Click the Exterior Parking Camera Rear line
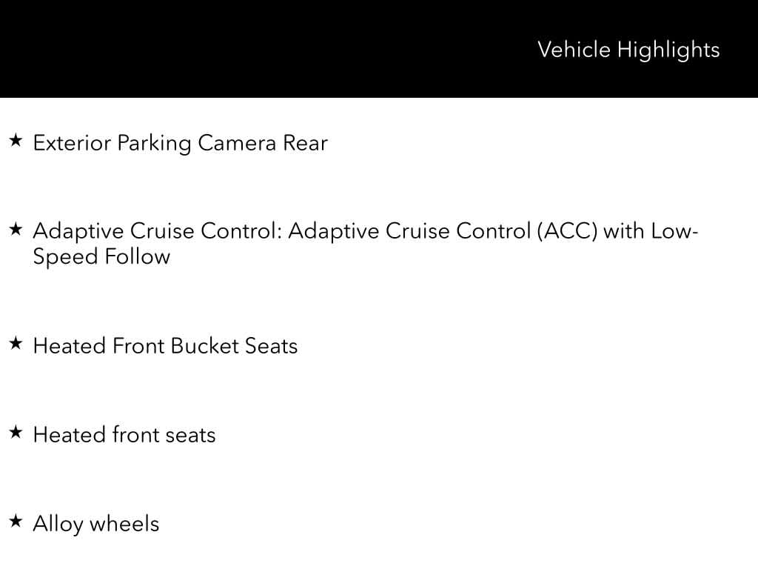The height and width of the screenshot is (569, 758). click(180, 143)
